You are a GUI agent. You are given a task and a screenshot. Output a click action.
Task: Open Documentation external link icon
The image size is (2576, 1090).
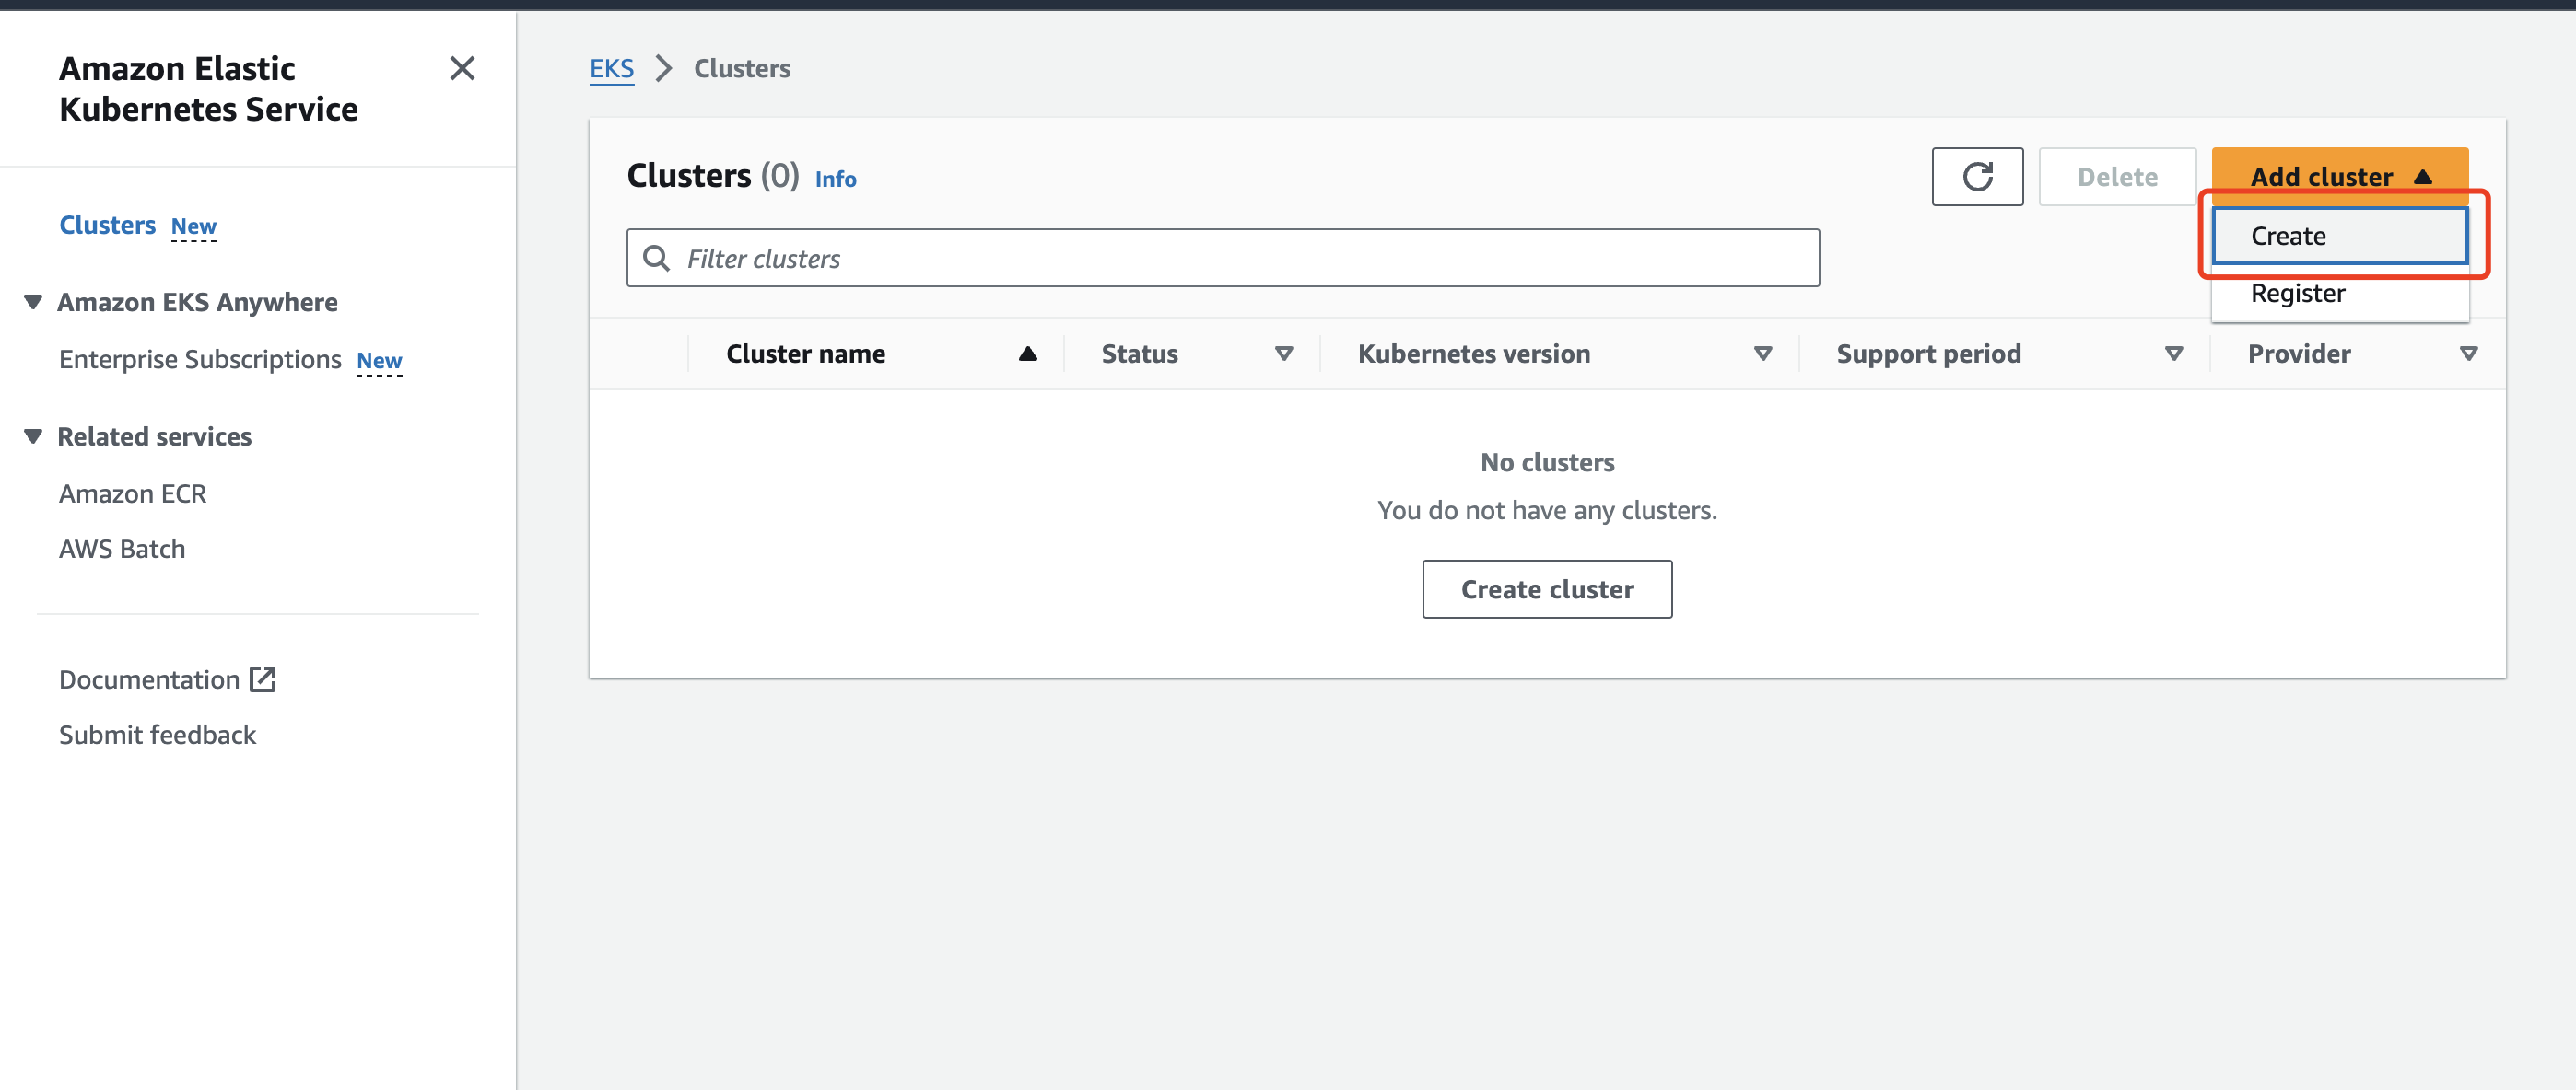263,679
